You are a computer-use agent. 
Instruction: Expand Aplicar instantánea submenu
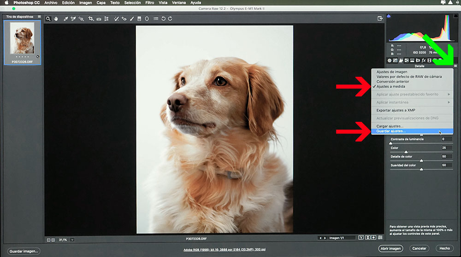[x=412, y=102]
